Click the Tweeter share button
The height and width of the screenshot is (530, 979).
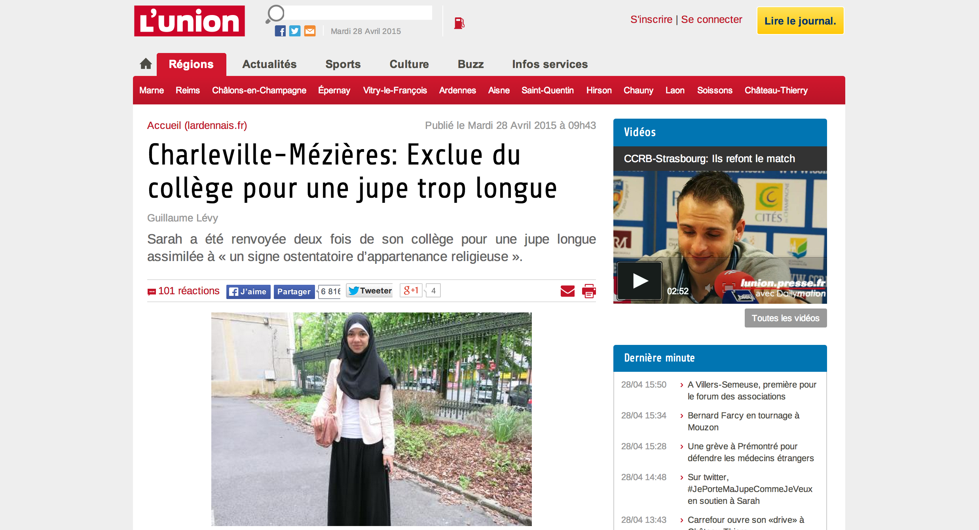[x=370, y=291]
